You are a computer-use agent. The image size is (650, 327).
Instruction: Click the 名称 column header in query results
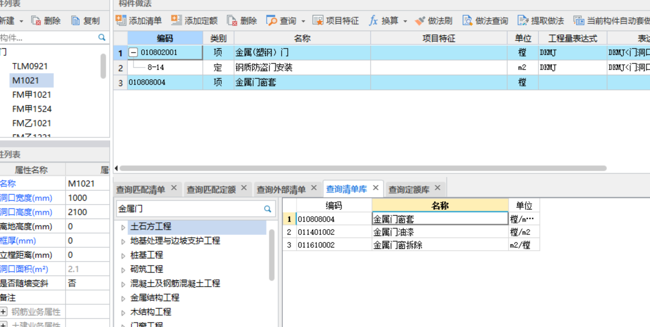(x=440, y=206)
